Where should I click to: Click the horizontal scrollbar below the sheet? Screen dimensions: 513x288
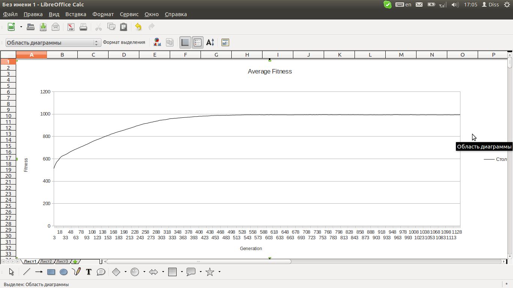point(199,261)
